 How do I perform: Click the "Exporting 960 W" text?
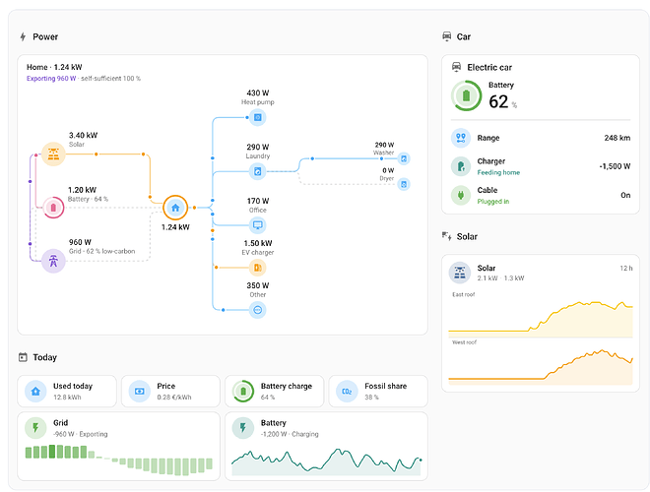51,79
